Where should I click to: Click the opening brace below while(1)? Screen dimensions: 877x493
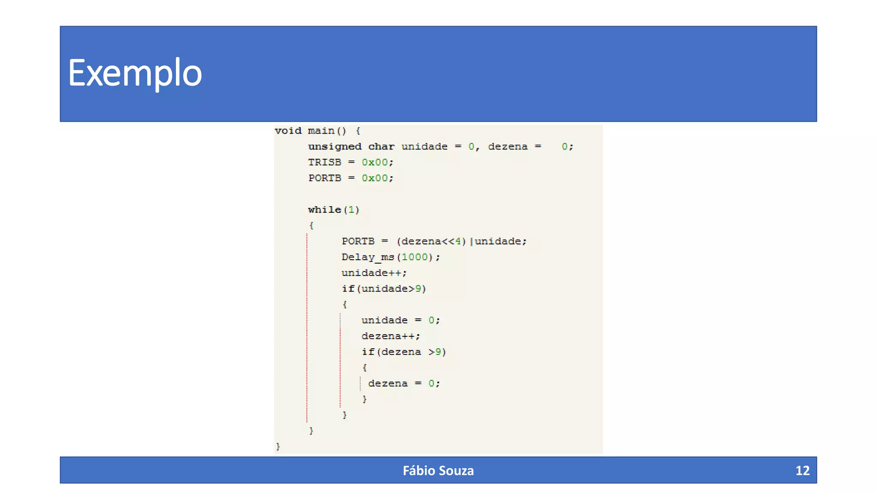point(311,226)
